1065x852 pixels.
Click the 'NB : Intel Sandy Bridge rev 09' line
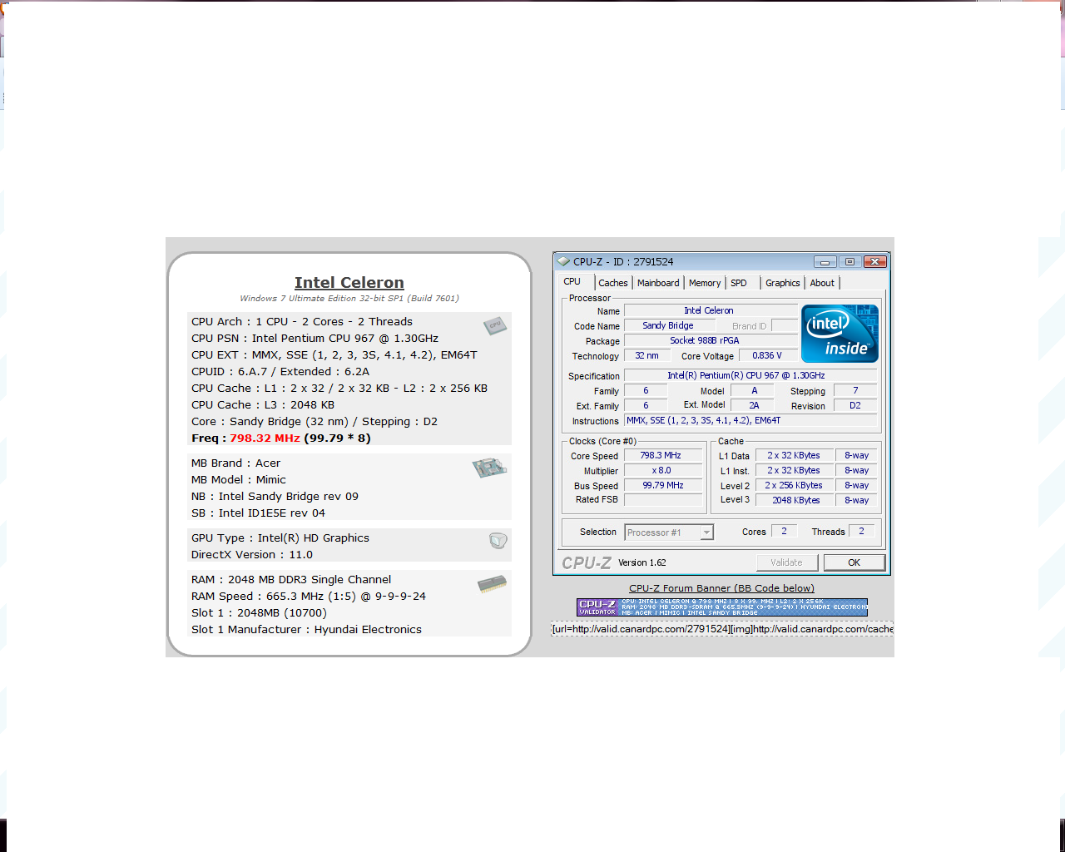pyautogui.click(x=275, y=497)
